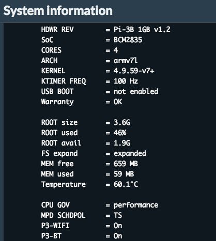
Task: Click the ROOT avail 1.9G value
Action: pos(122,143)
